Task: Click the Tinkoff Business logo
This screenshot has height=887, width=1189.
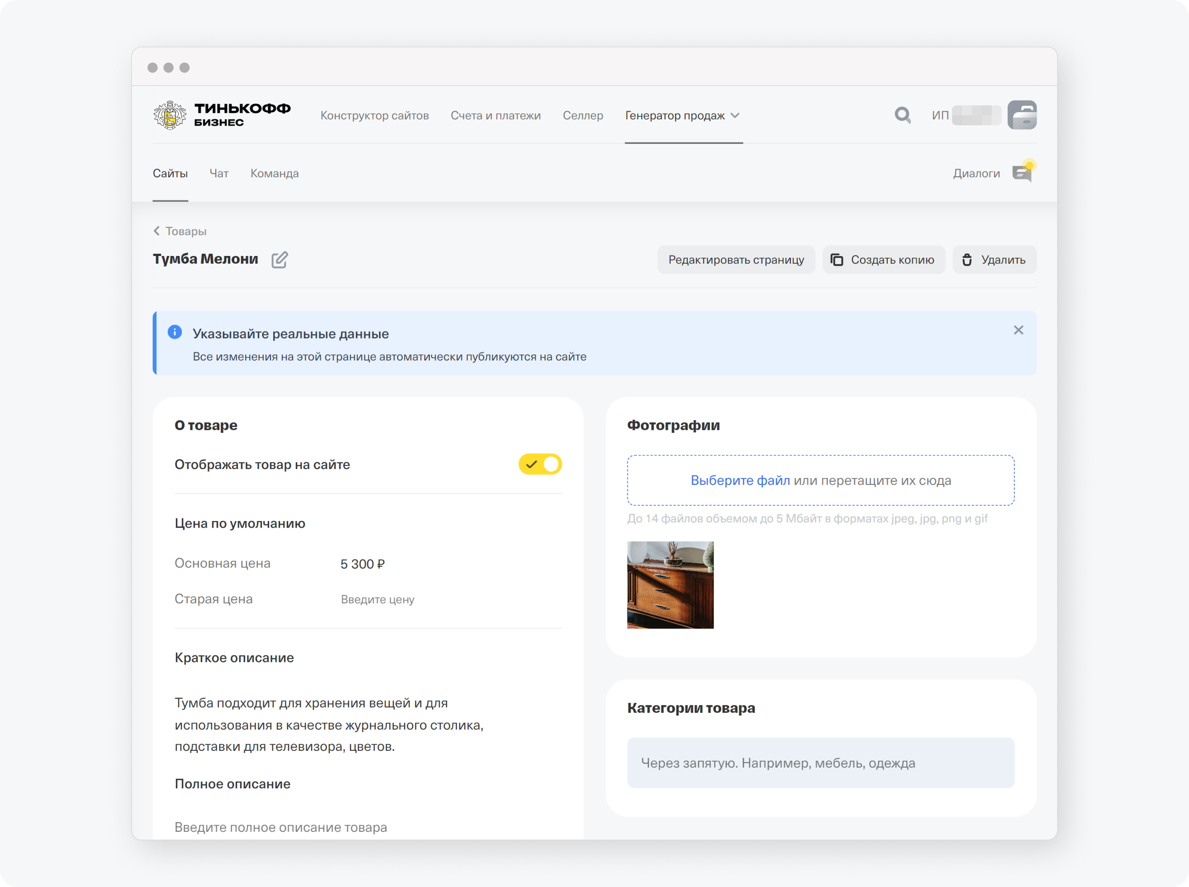Action: click(x=222, y=115)
